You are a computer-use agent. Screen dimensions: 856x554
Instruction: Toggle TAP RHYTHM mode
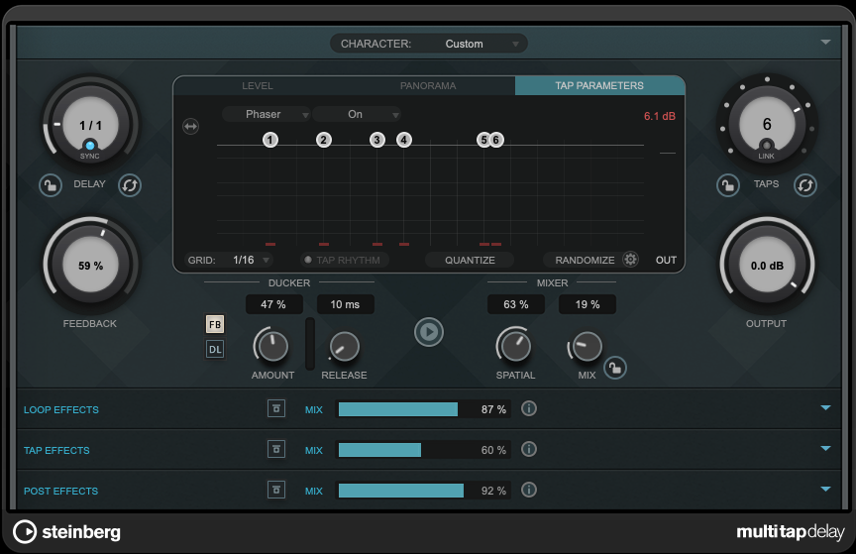[x=344, y=260]
